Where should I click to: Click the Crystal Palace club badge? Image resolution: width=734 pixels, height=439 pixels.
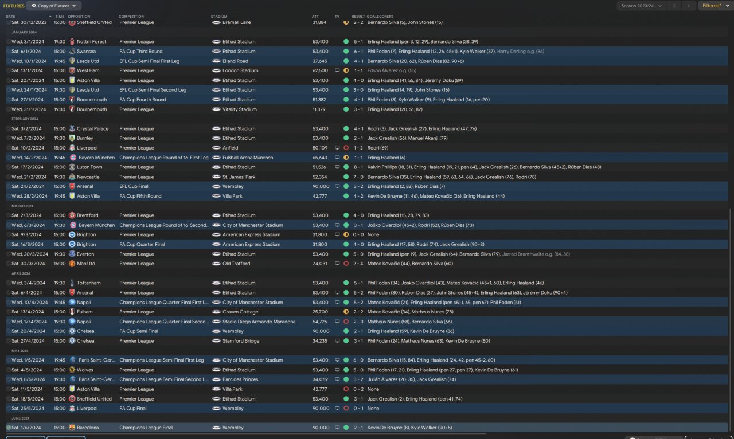pyautogui.click(x=72, y=128)
